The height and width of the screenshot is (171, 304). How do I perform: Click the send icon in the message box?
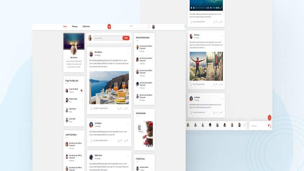[268, 126]
